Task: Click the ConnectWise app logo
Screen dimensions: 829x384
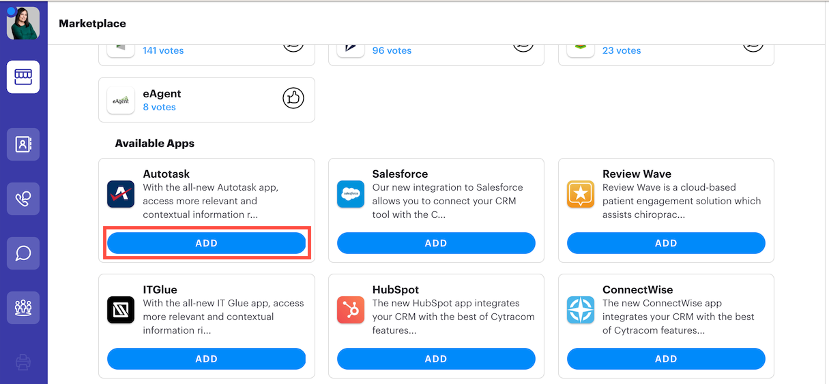Action: pyautogui.click(x=581, y=310)
